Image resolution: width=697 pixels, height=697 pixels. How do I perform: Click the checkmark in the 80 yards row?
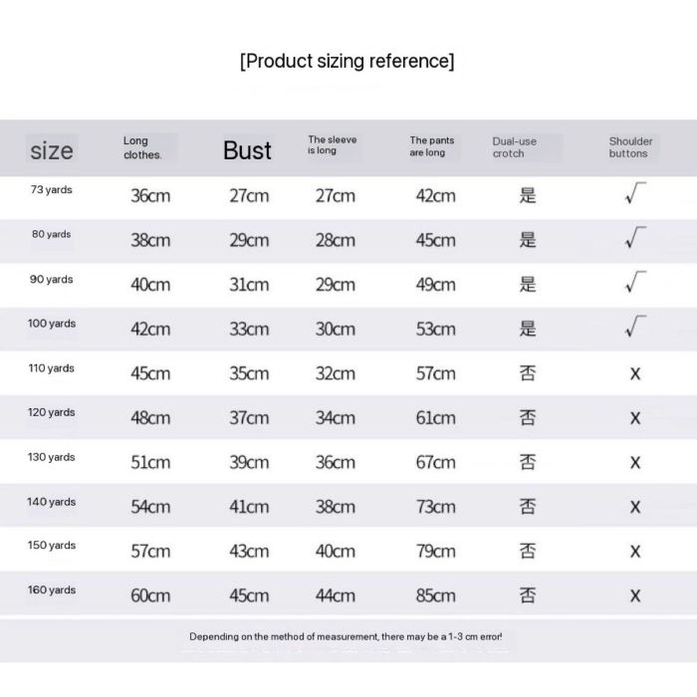635,239
